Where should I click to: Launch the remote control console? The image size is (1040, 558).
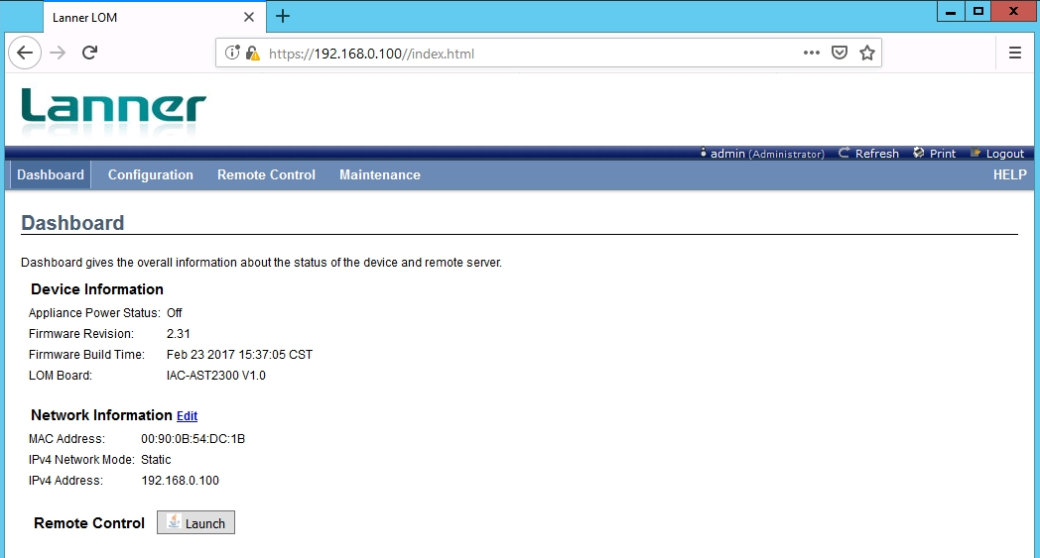click(195, 522)
